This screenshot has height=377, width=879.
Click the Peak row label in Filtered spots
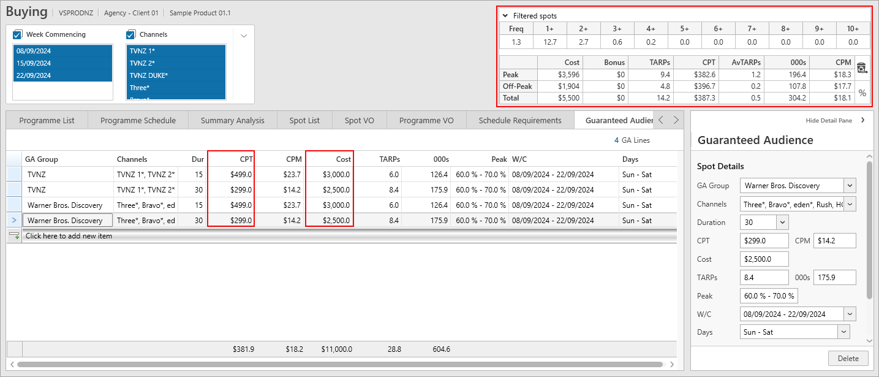pos(518,74)
